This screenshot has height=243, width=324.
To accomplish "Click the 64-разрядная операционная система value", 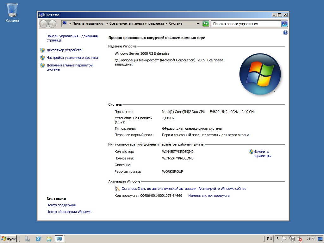I will [x=192, y=128].
